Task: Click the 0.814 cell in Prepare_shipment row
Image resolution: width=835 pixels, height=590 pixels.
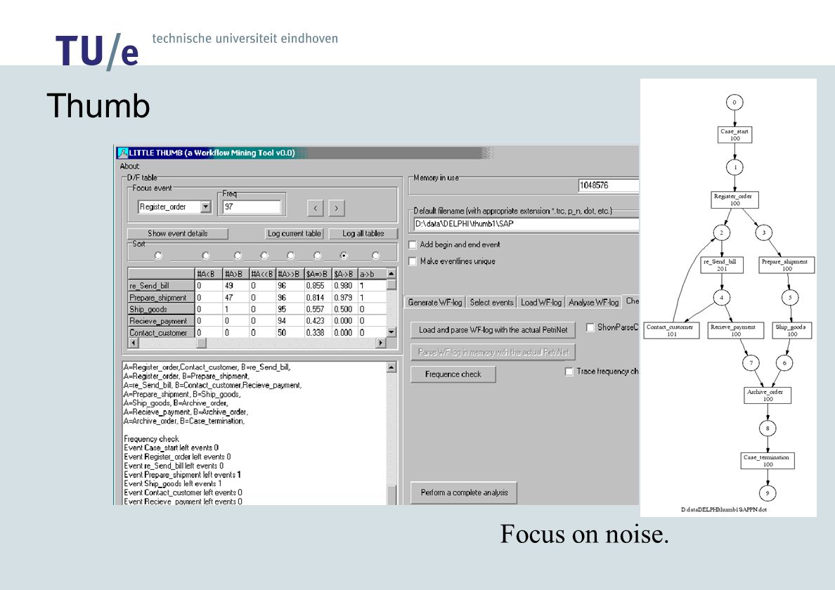Action: tap(318, 297)
